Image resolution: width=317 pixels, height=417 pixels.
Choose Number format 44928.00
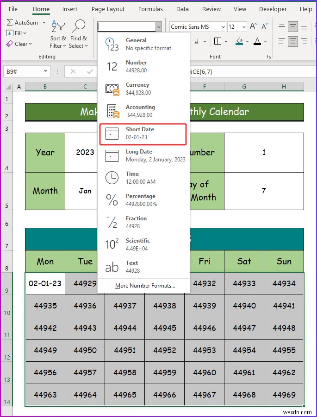pos(144,66)
